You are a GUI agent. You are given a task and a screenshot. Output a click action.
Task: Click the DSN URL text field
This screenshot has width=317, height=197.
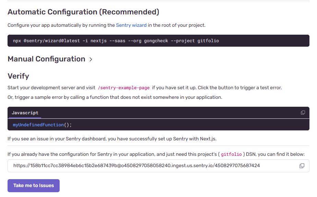(158, 166)
